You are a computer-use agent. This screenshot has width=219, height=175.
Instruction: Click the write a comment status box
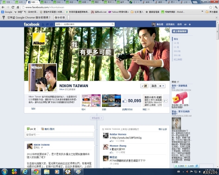pos(59,135)
